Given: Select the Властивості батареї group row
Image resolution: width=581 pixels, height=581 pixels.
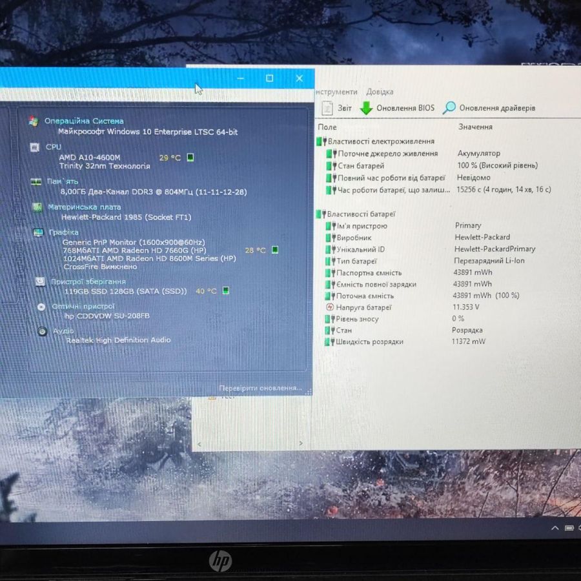Looking at the screenshot, I should 356,214.
